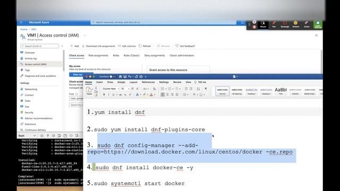Click the yellow text highlight color
Image resolution: width=340 pixels, height=191 pixels.
(x=144, y=94)
